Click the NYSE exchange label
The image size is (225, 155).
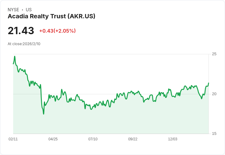pos(13,10)
